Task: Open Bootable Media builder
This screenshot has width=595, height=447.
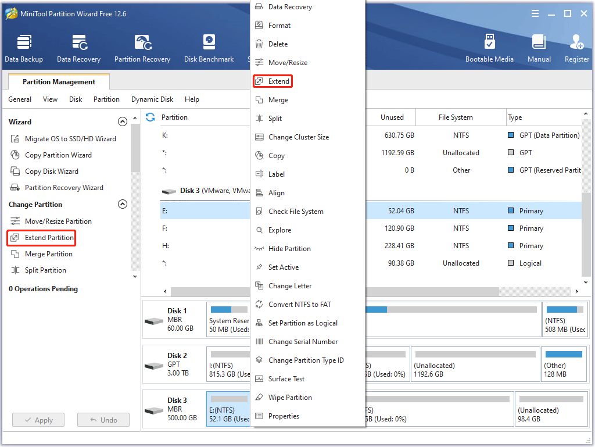Action: (x=489, y=48)
